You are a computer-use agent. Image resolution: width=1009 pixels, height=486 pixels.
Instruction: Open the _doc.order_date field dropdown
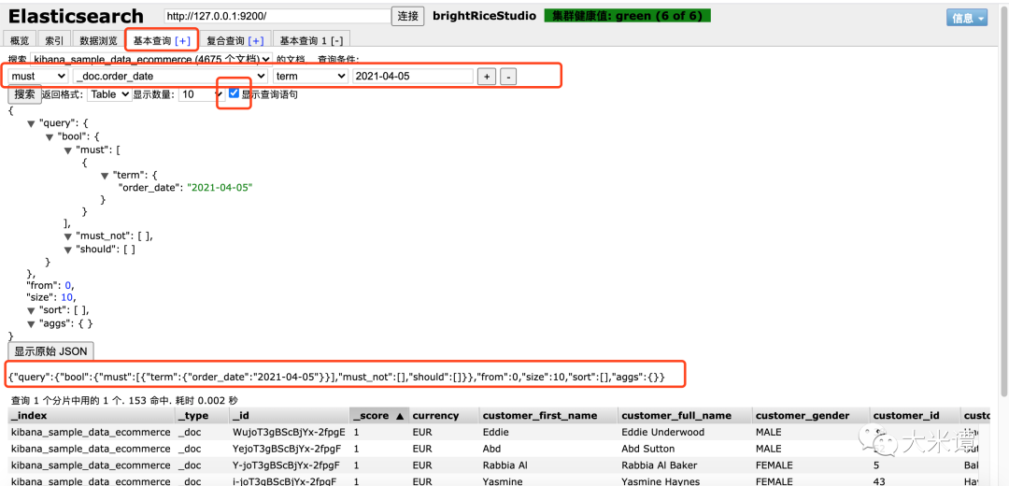(x=171, y=76)
